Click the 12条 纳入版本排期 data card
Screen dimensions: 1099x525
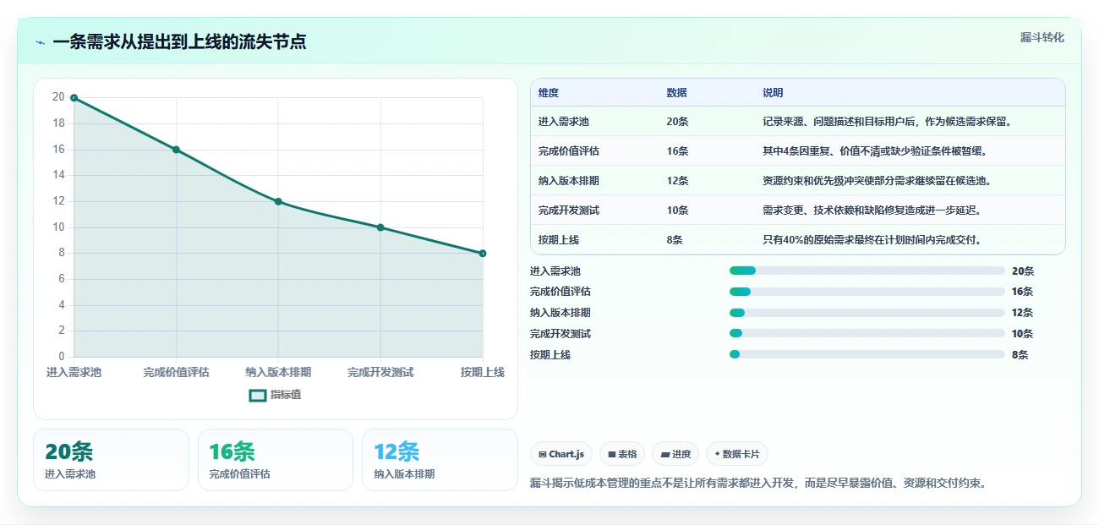(440, 460)
